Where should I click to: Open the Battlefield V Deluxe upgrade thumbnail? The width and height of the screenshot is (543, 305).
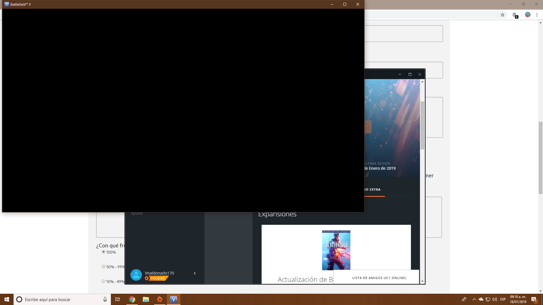336,250
